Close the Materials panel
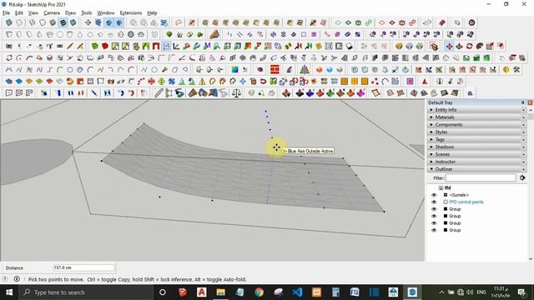 (523, 117)
